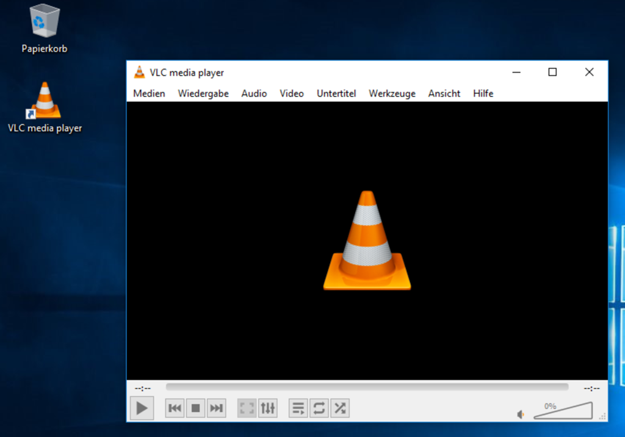This screenshot has width=625, height=437.
Task: Show the playlist view
Action: click(298, 408)
